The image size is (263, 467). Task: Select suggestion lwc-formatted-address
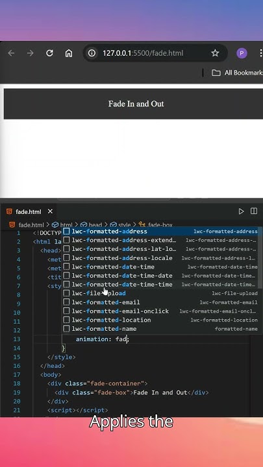[161, 232]
